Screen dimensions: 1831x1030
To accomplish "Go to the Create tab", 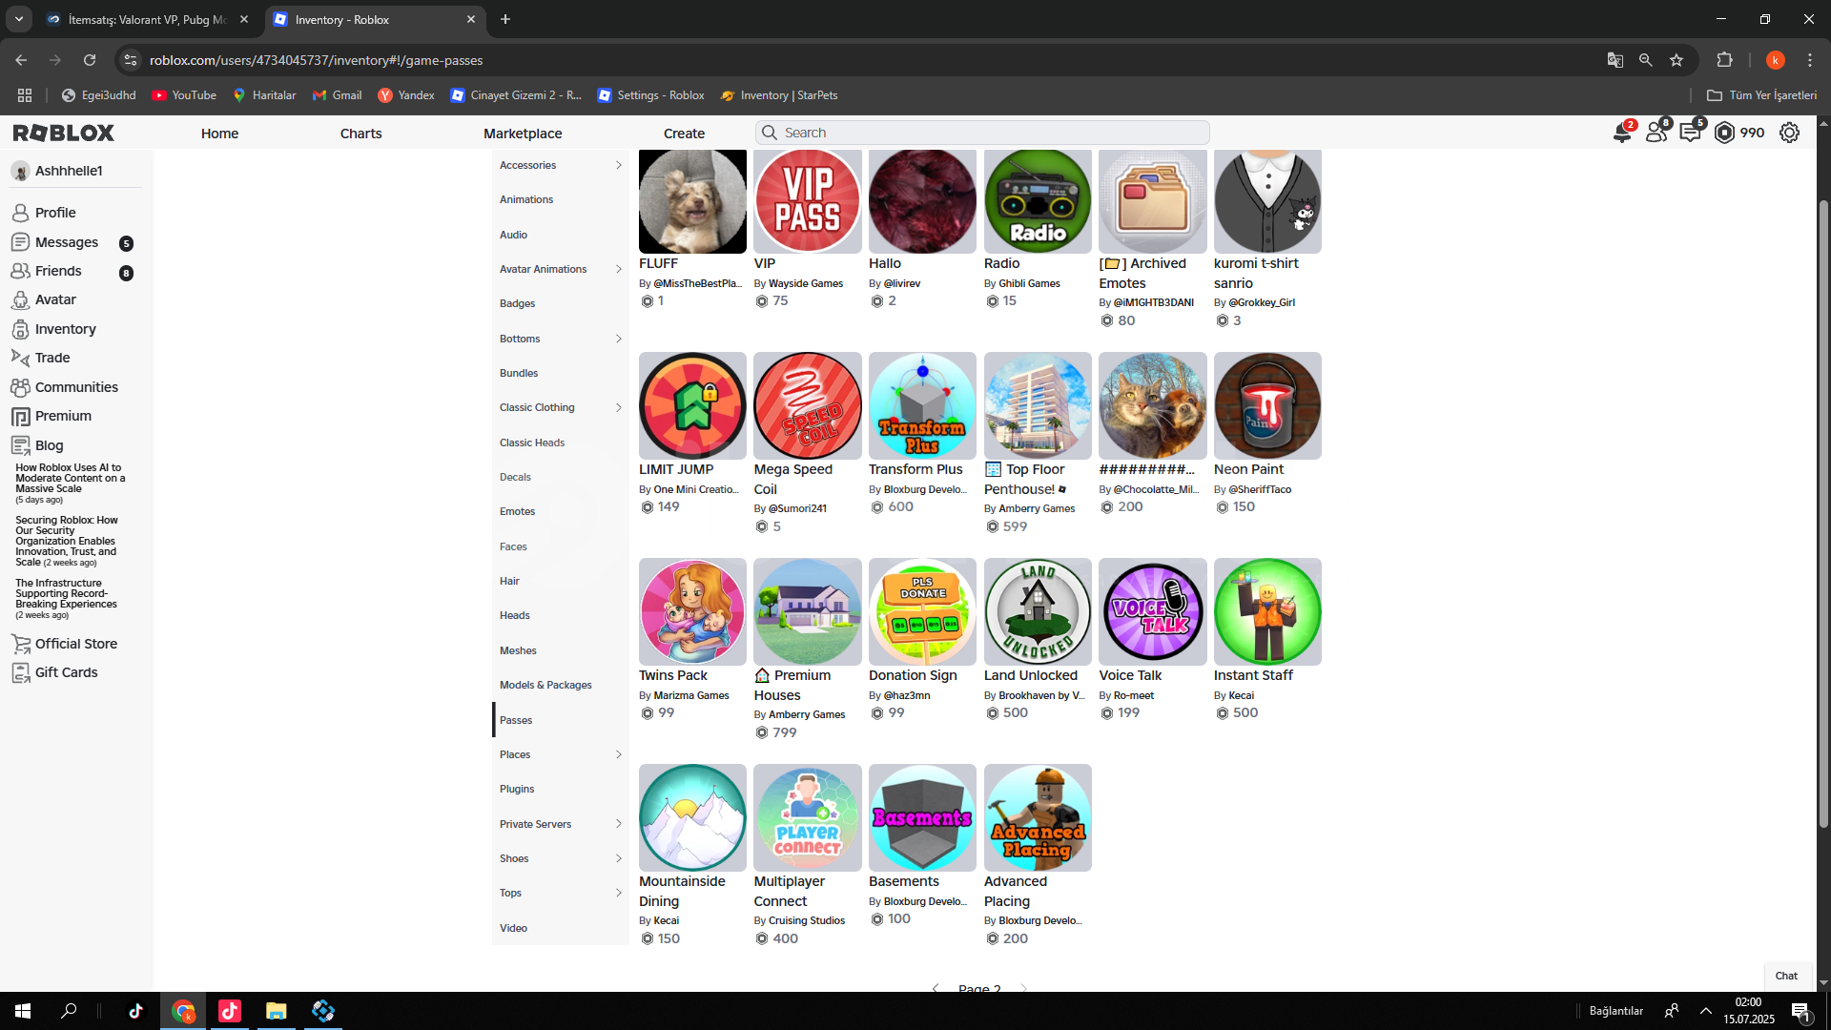I will click(684, 134).
